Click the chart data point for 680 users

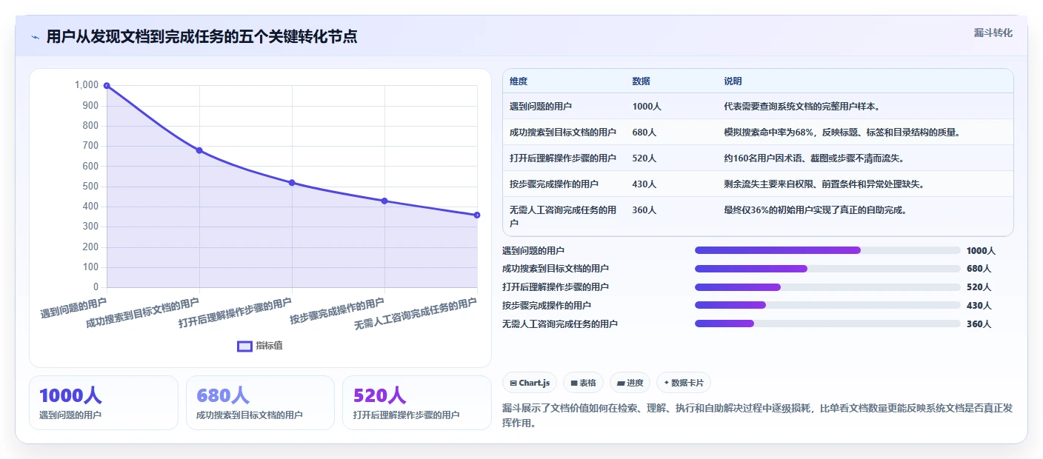click(199, 150)
